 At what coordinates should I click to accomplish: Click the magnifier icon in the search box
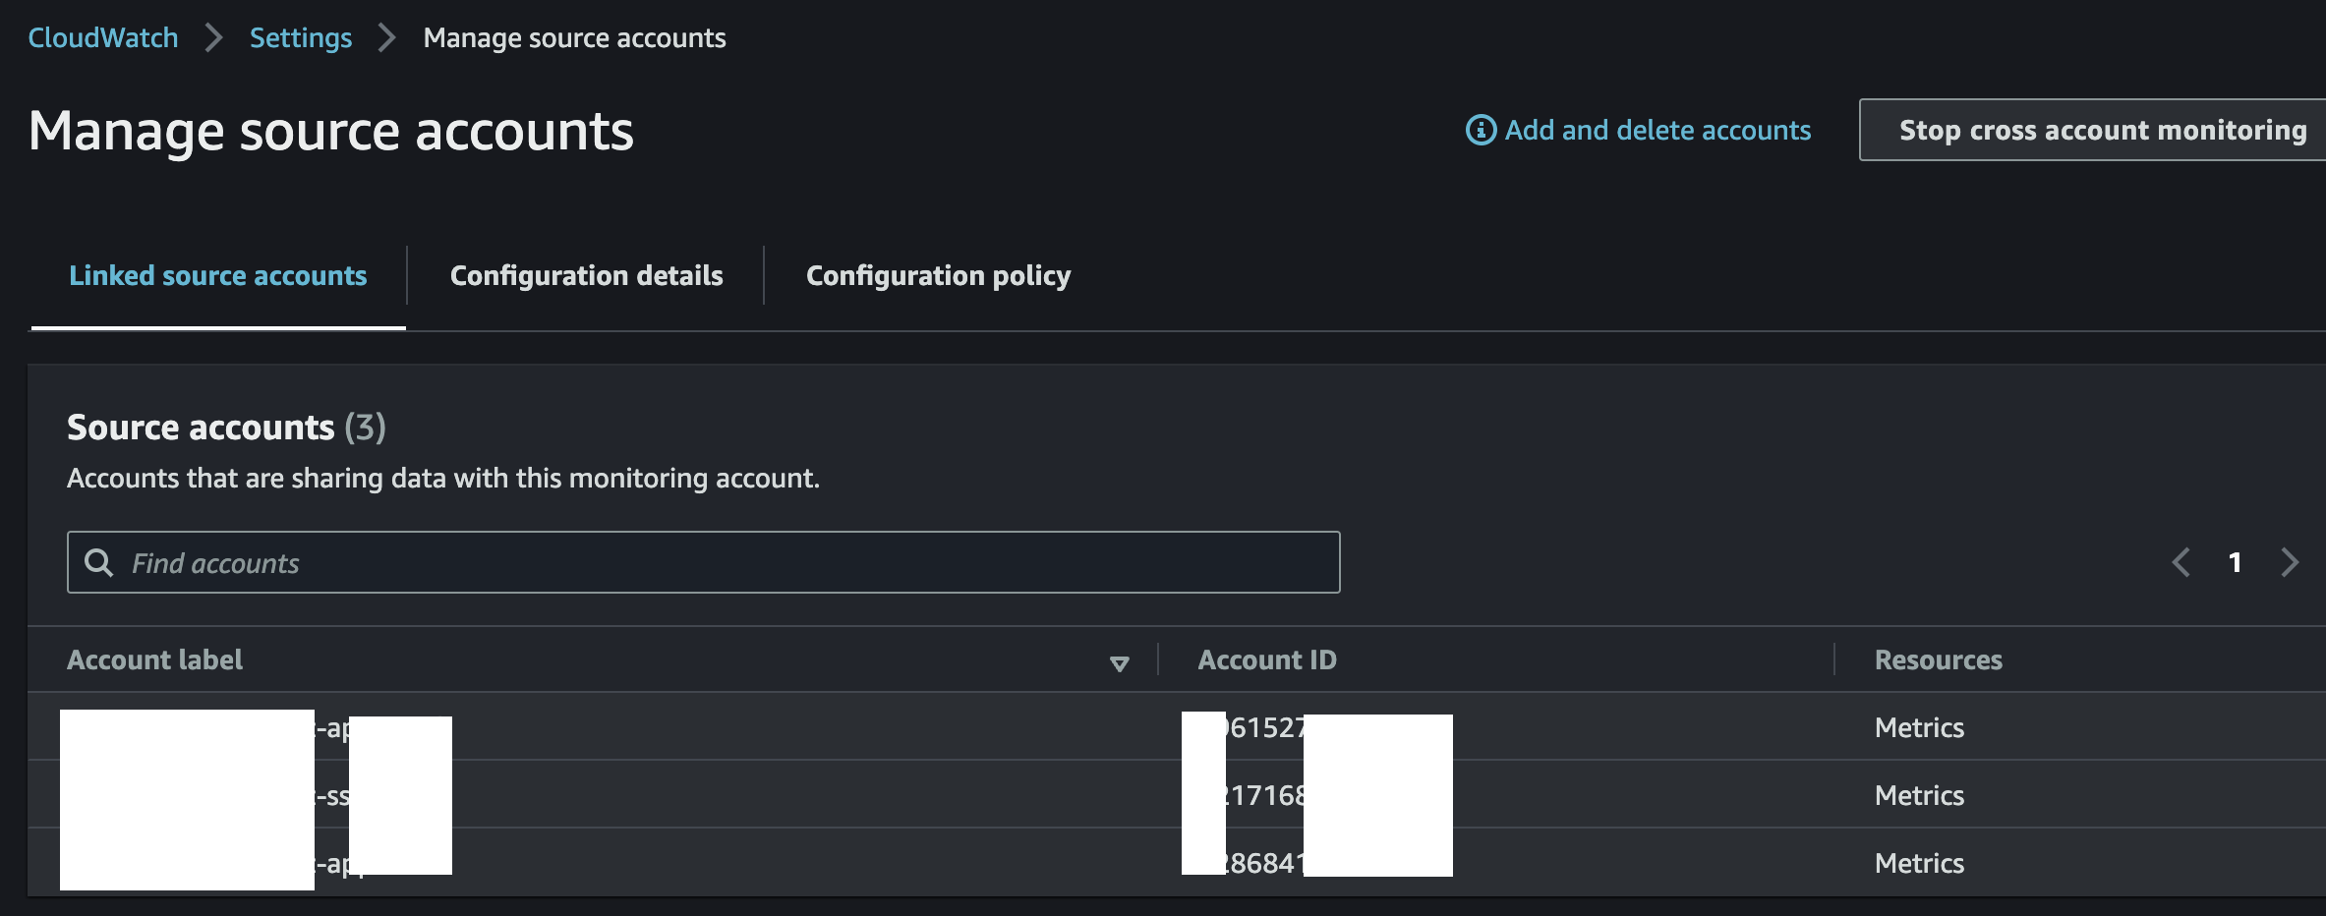point(99,563)
